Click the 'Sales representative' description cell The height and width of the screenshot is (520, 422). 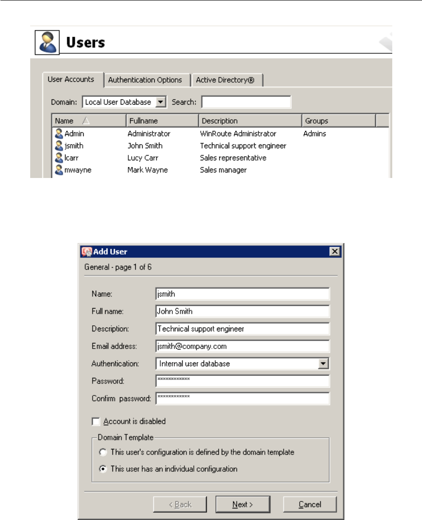click(x=233, y=158)
